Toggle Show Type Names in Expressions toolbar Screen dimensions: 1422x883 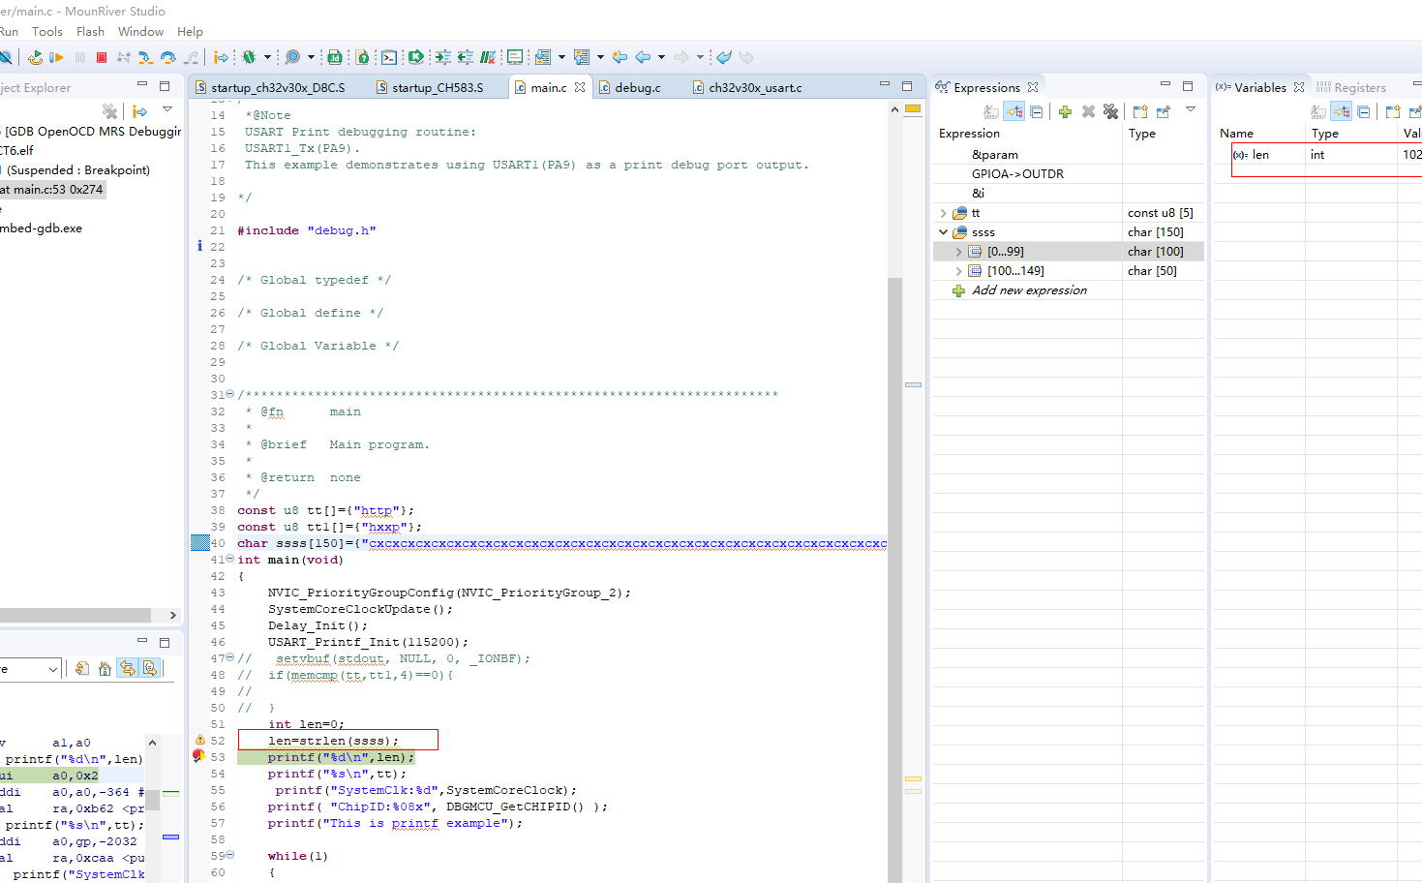[x=991, y=112]
